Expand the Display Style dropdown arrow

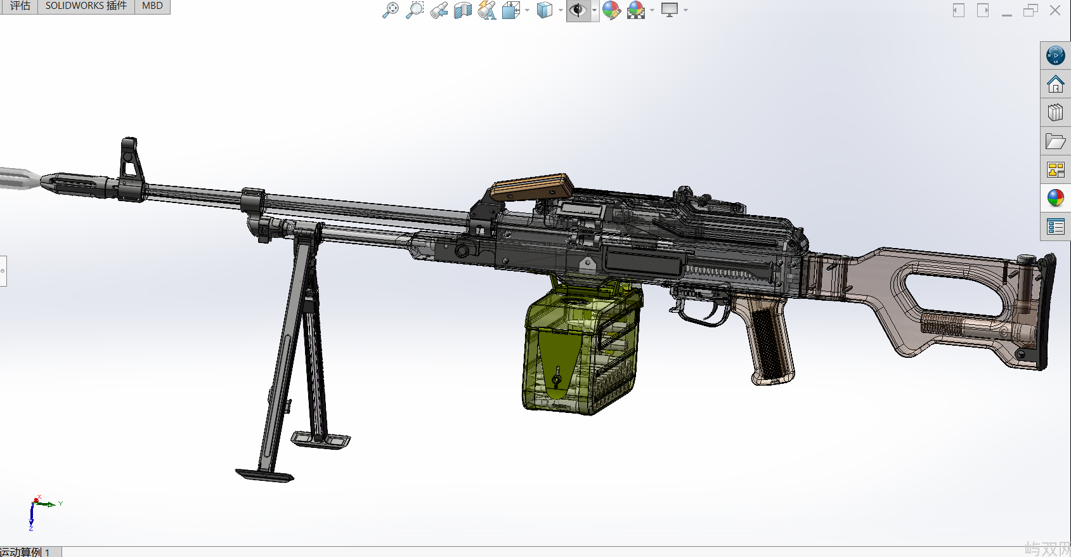click(561, 10)
